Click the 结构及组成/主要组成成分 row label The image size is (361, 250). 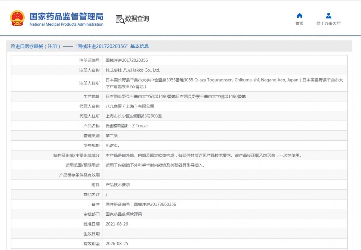pos(76,155)
